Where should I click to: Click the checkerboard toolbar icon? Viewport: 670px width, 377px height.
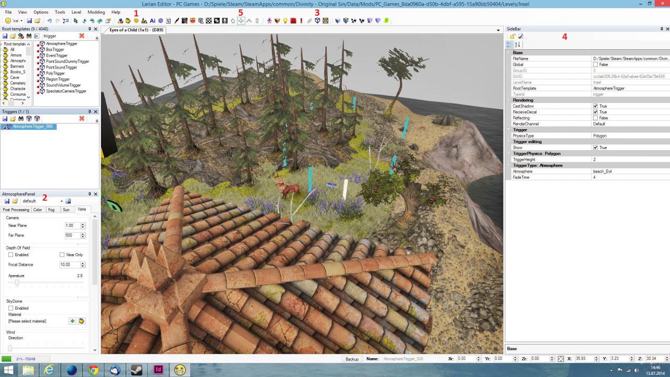click(x=209, y=21)
